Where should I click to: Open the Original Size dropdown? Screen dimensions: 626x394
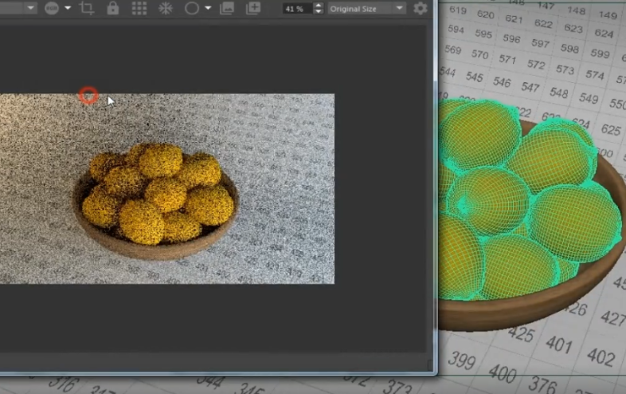tap(367, 8)
